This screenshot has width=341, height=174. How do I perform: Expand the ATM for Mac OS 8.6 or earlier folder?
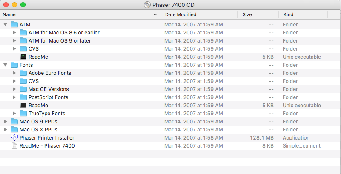point(14,33)
